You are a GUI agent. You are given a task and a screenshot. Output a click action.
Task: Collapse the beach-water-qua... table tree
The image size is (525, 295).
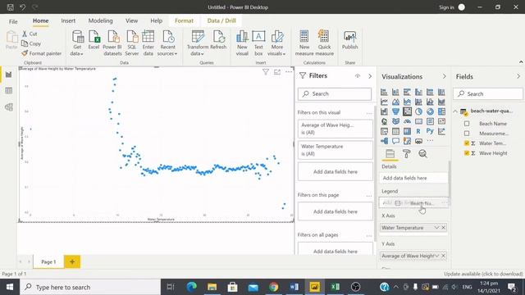pyautogui.click(x=455, y=111)
